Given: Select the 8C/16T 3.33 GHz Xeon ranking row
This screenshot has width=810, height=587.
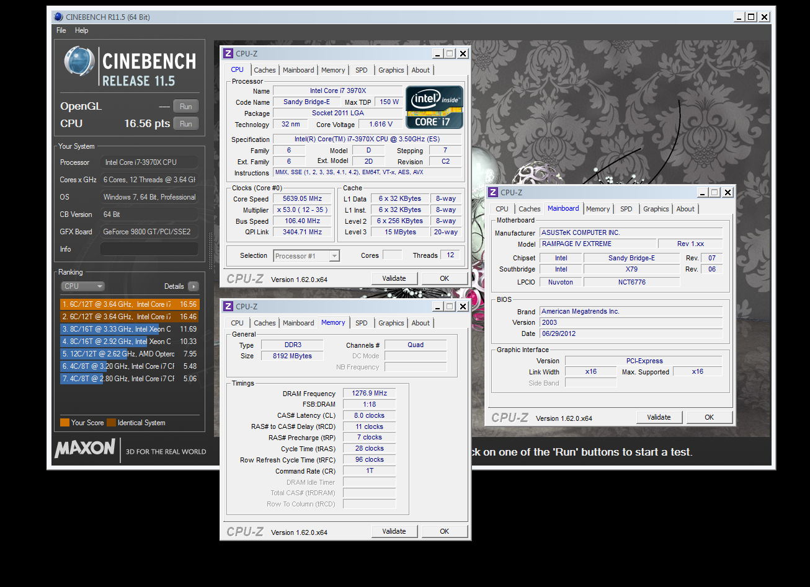Looking at the screenshot, I should tap(130, 329).
